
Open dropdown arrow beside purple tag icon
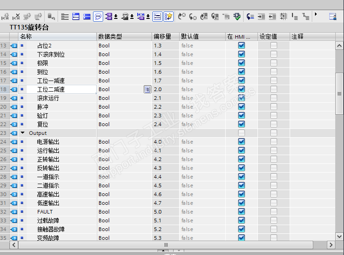(x=116, y=17)
